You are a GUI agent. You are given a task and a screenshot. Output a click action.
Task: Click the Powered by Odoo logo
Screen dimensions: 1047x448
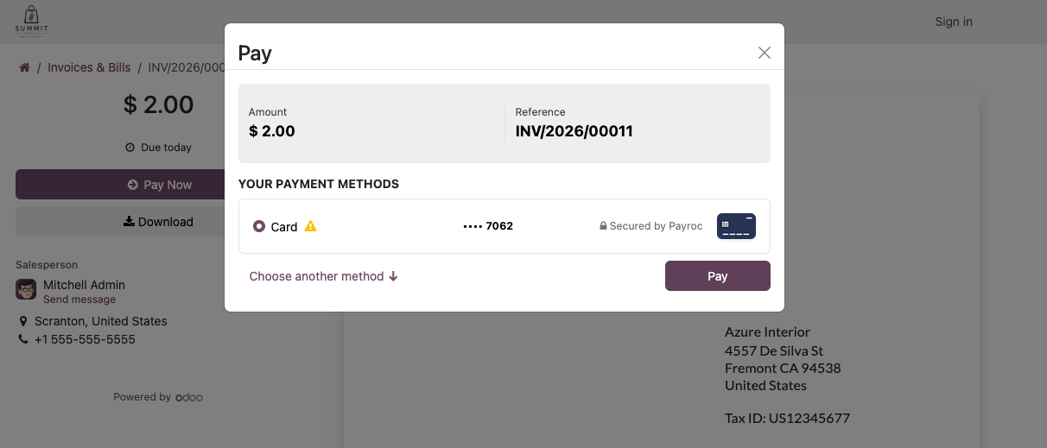189,397
